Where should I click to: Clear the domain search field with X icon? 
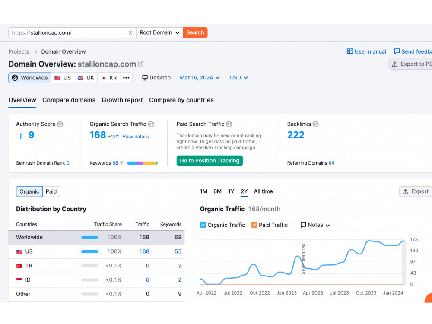click(130, 32)
